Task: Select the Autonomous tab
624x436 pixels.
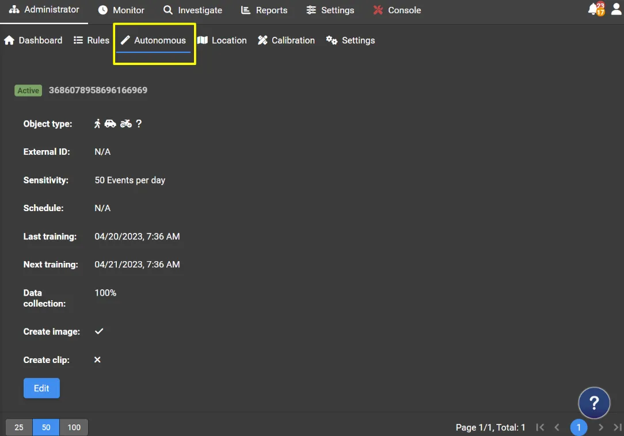Action: (153, 40)
